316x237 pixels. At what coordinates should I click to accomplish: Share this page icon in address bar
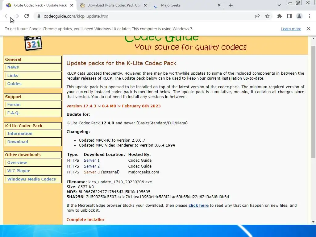click(x=257, y=16)
